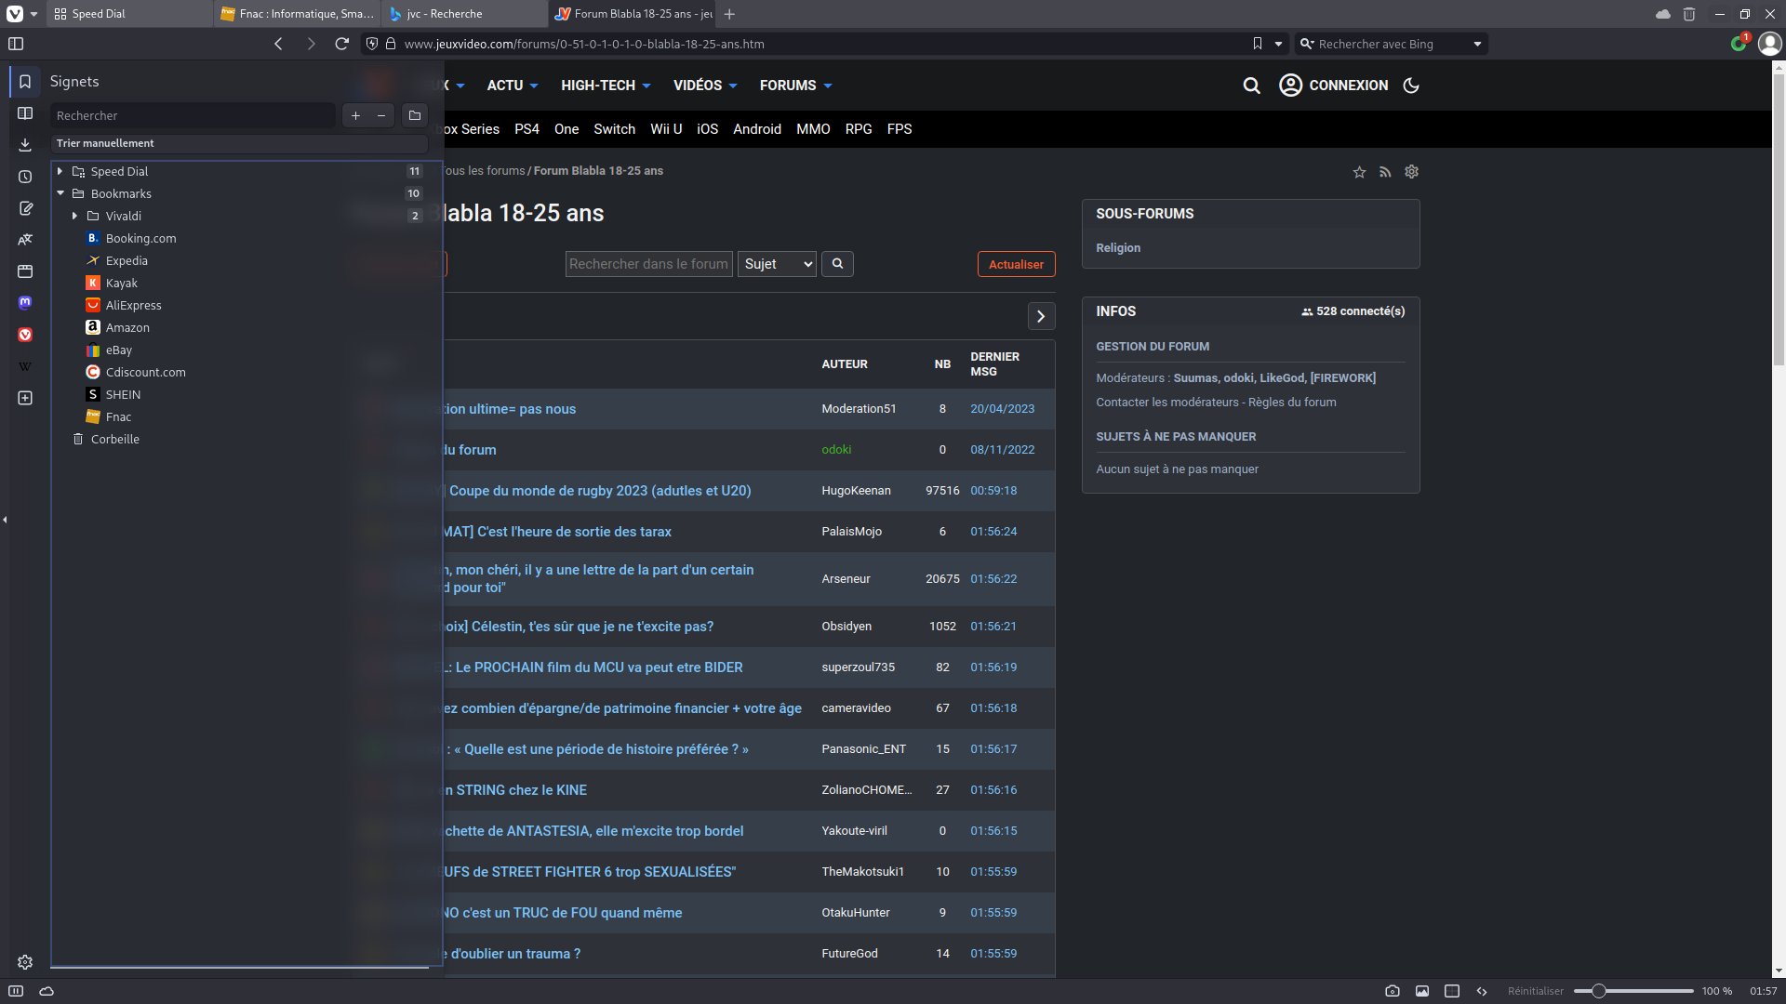
Task: Open the Religion sous-forum link
Action: pos(1117,248)
